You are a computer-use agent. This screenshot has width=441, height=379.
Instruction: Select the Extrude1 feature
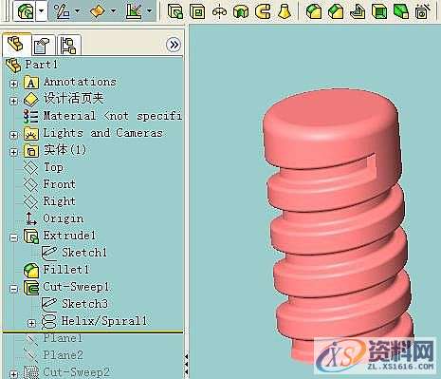[69, 236]
